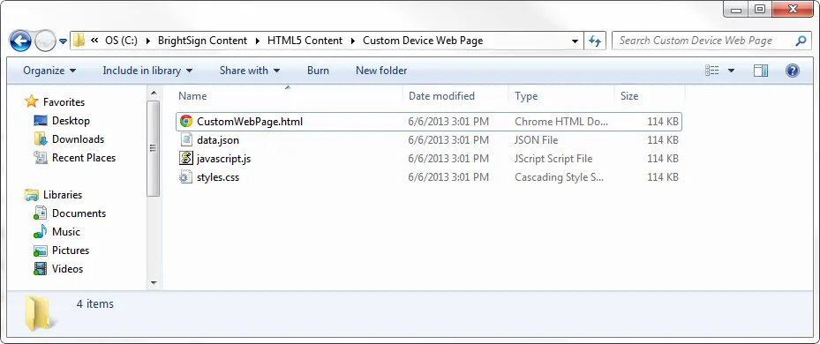
Task: Click the Burn toolbar button
Action: click(318, 71)
